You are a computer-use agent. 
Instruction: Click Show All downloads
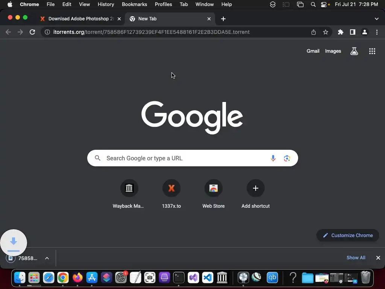(x=356, y=257)
